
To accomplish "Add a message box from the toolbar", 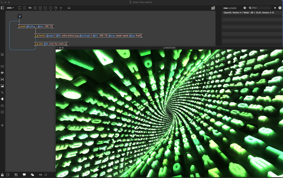I will [x=25, y=8].
